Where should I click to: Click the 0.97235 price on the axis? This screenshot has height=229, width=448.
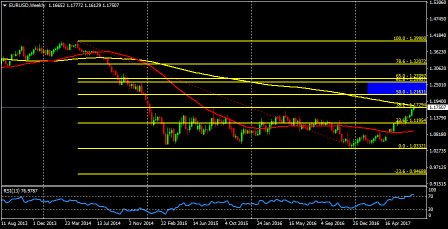(437, 167)
